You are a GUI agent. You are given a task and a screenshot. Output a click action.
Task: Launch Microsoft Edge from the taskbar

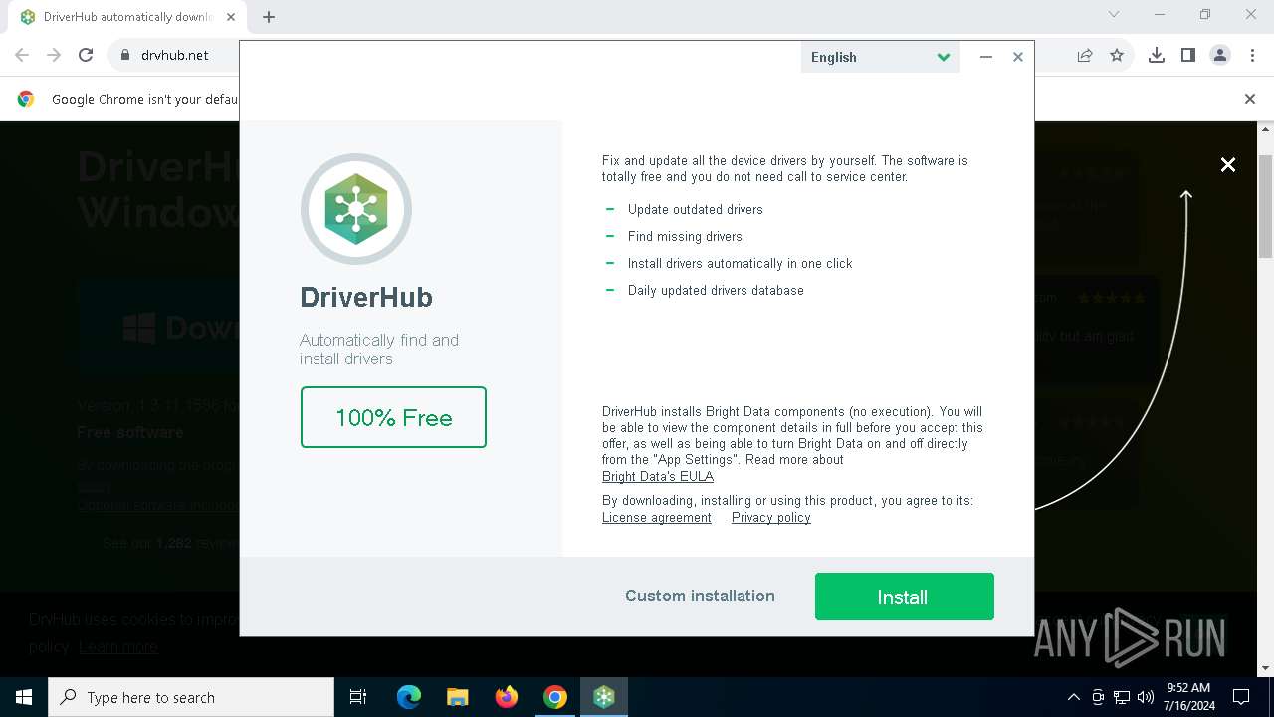(409, 697)
